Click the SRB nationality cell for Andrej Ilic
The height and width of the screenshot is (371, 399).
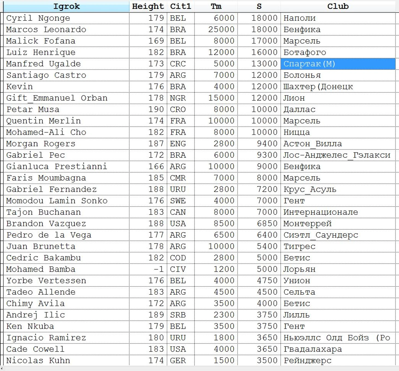pos(178,315)
